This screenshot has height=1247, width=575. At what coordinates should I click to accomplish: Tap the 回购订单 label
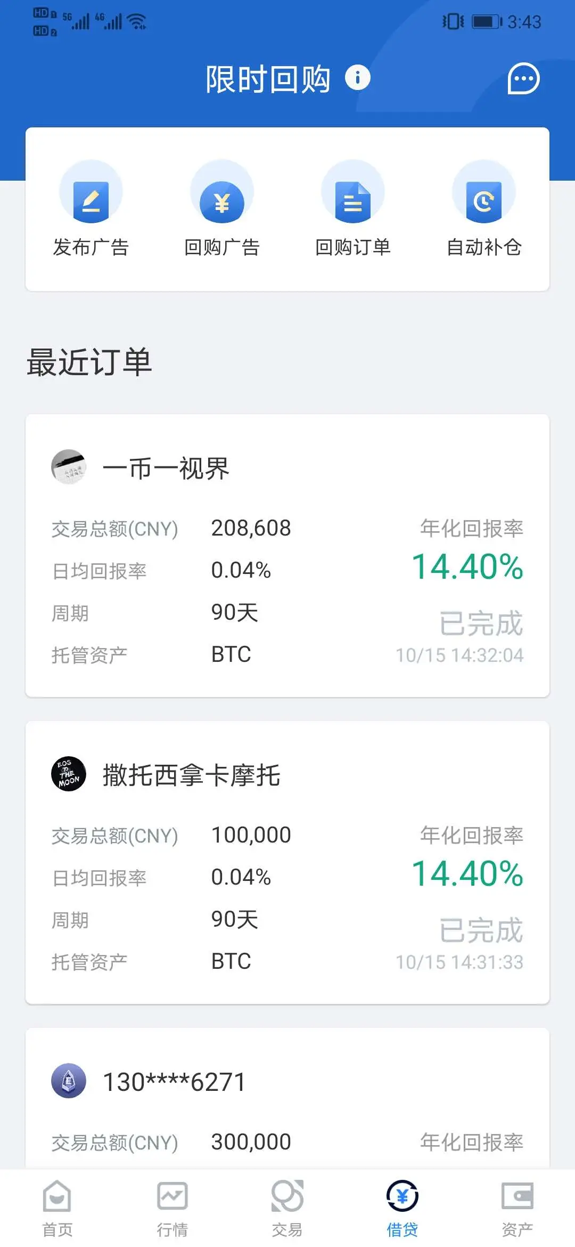[353, 247]
